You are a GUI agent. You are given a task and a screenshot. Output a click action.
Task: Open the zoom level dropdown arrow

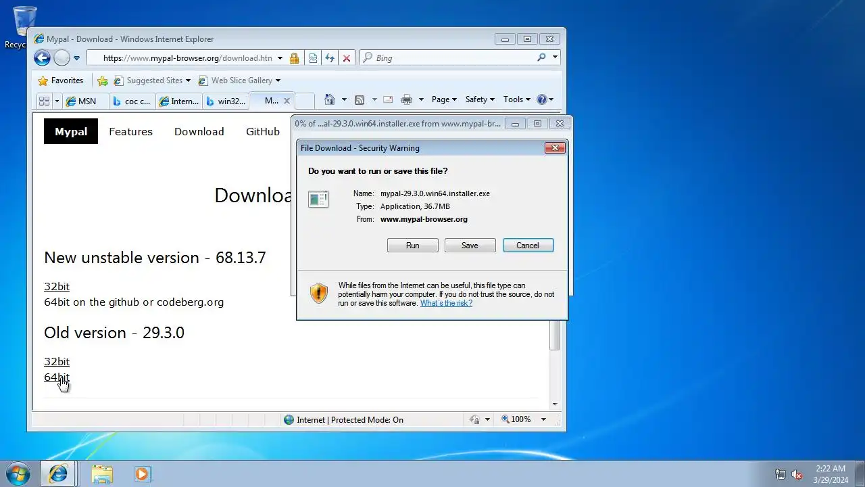click(543, 419)
